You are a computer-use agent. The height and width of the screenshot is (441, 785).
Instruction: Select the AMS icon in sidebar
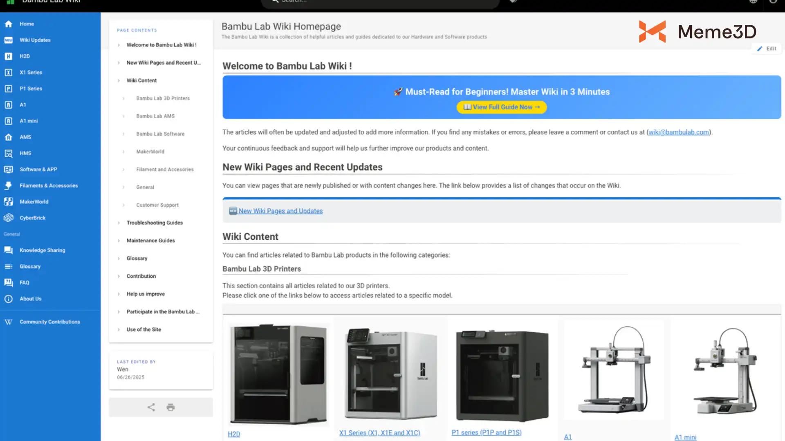[x=9, y=137]
